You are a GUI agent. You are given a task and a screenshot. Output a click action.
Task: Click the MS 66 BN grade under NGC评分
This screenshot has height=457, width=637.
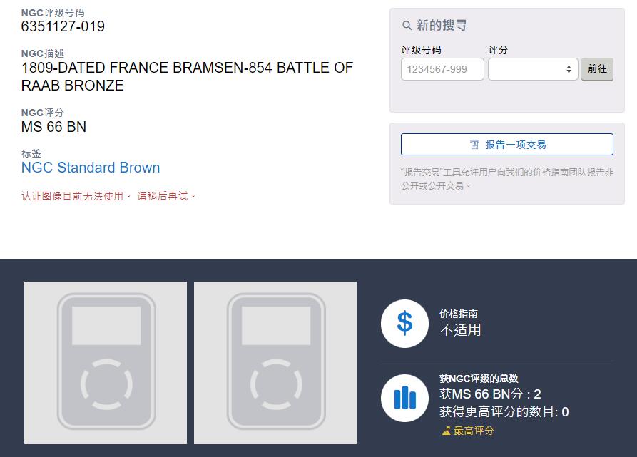coord(53,127)
